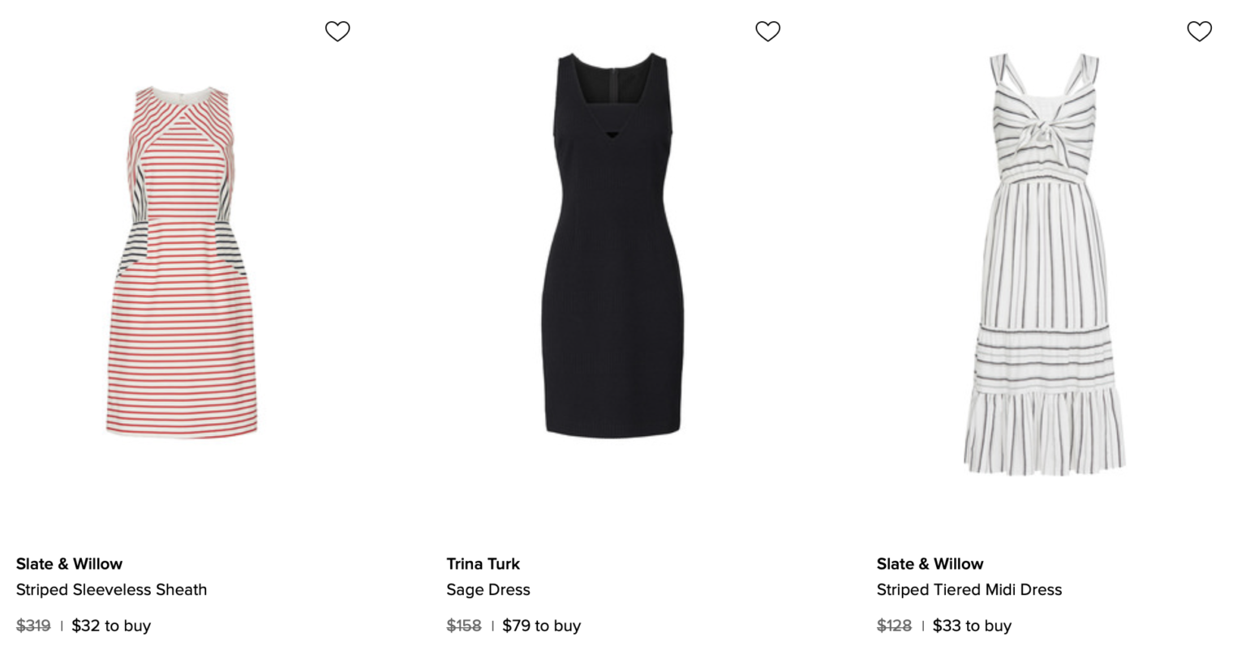Select the Sage Dress title link
The width and height of the screenshot is (1246, 671).
tap(488, 590)
